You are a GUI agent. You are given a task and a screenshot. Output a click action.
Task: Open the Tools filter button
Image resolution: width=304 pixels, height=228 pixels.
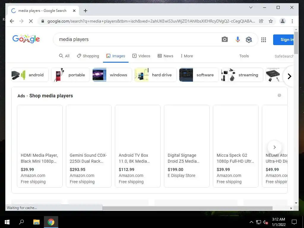tap(244, 56)
